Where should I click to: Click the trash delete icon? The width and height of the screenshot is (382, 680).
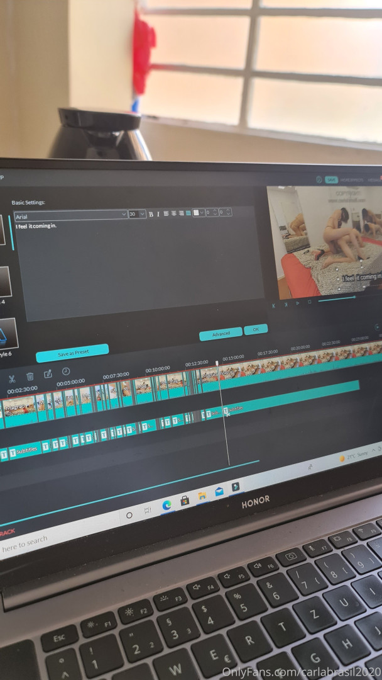pos(30,377)
